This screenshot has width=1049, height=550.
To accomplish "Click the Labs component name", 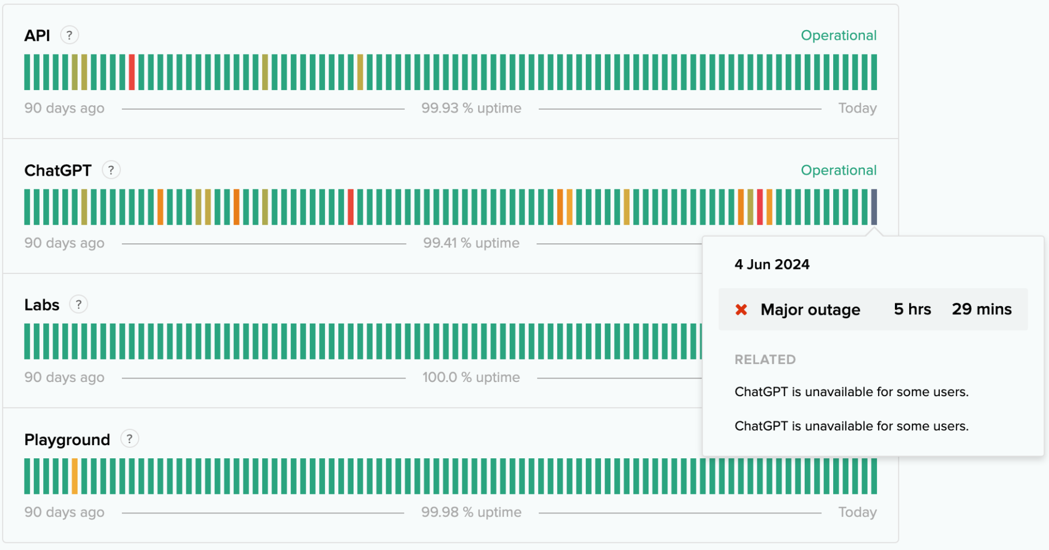I will (x=42, y=304).
